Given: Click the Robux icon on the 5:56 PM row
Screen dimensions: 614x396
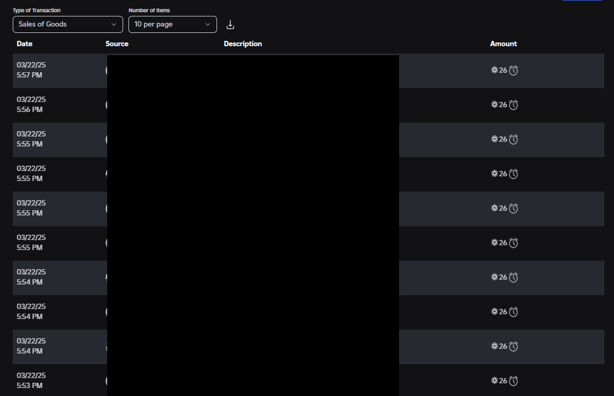Looking at the screenshot, I should click(494, 104).
